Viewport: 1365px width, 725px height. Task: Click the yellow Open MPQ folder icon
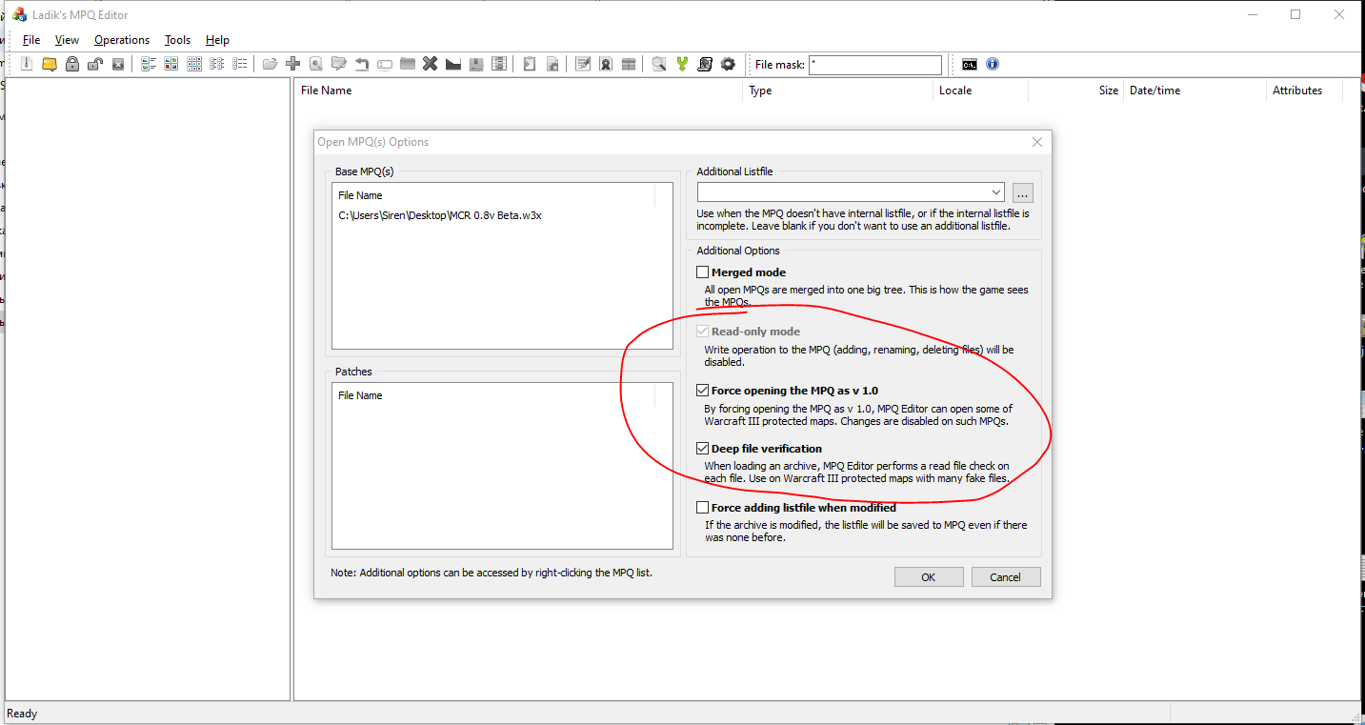pyautogui.click(x=50, y=64)
